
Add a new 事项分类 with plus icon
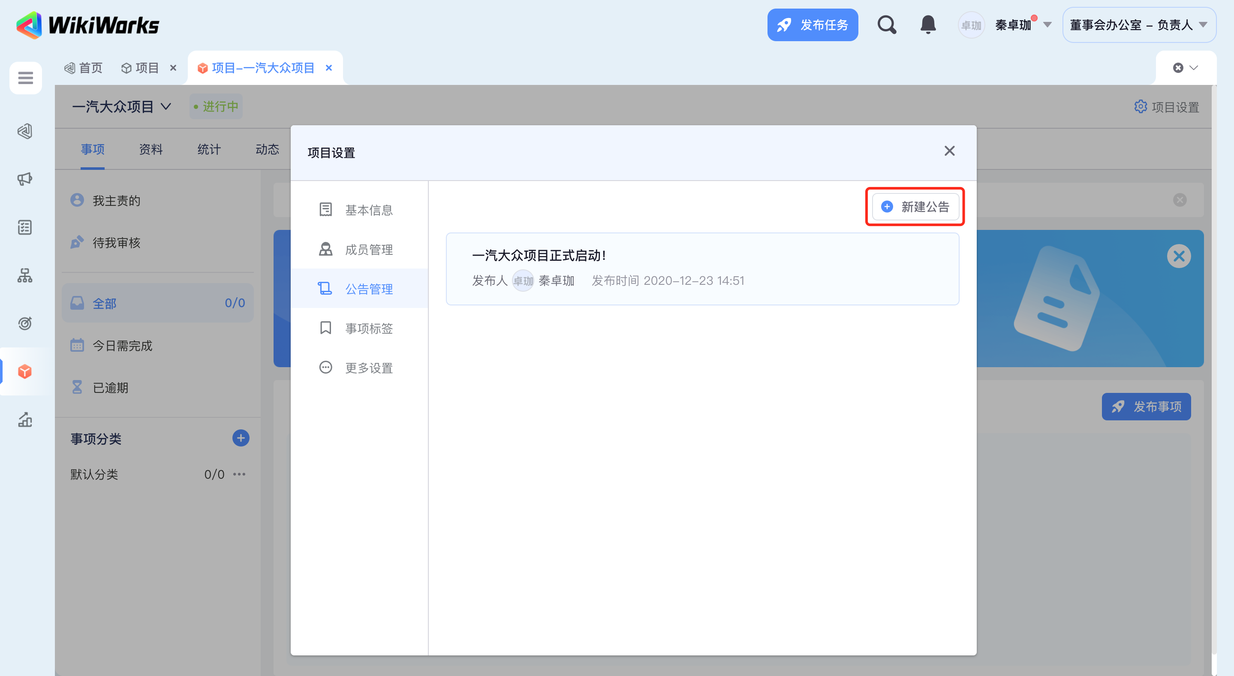pyautogui.click(x=241, y=438)
